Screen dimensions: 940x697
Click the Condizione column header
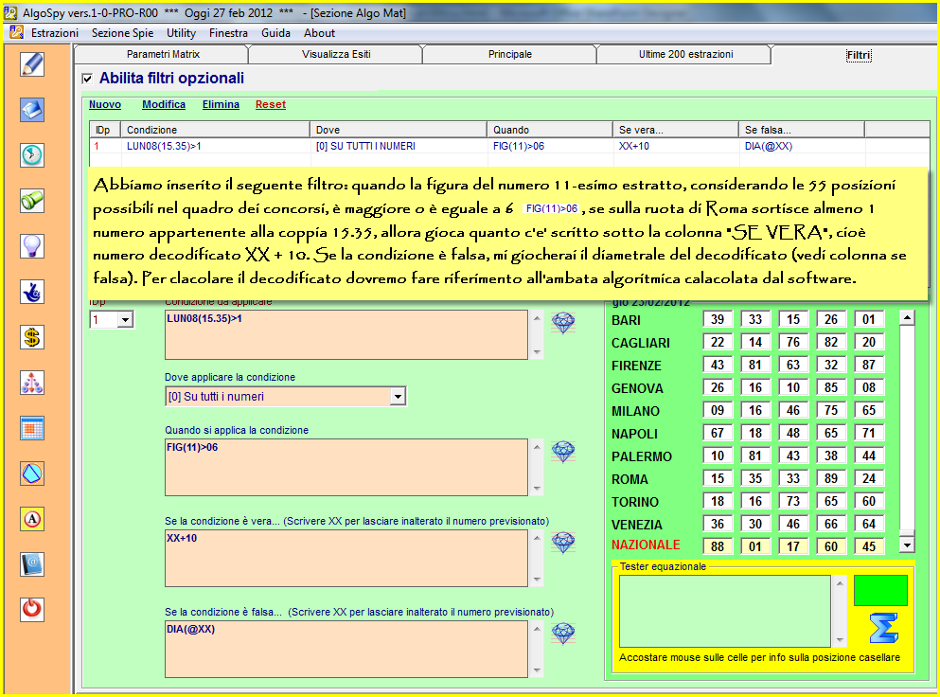pyautogui.click(x=215, y=130)
